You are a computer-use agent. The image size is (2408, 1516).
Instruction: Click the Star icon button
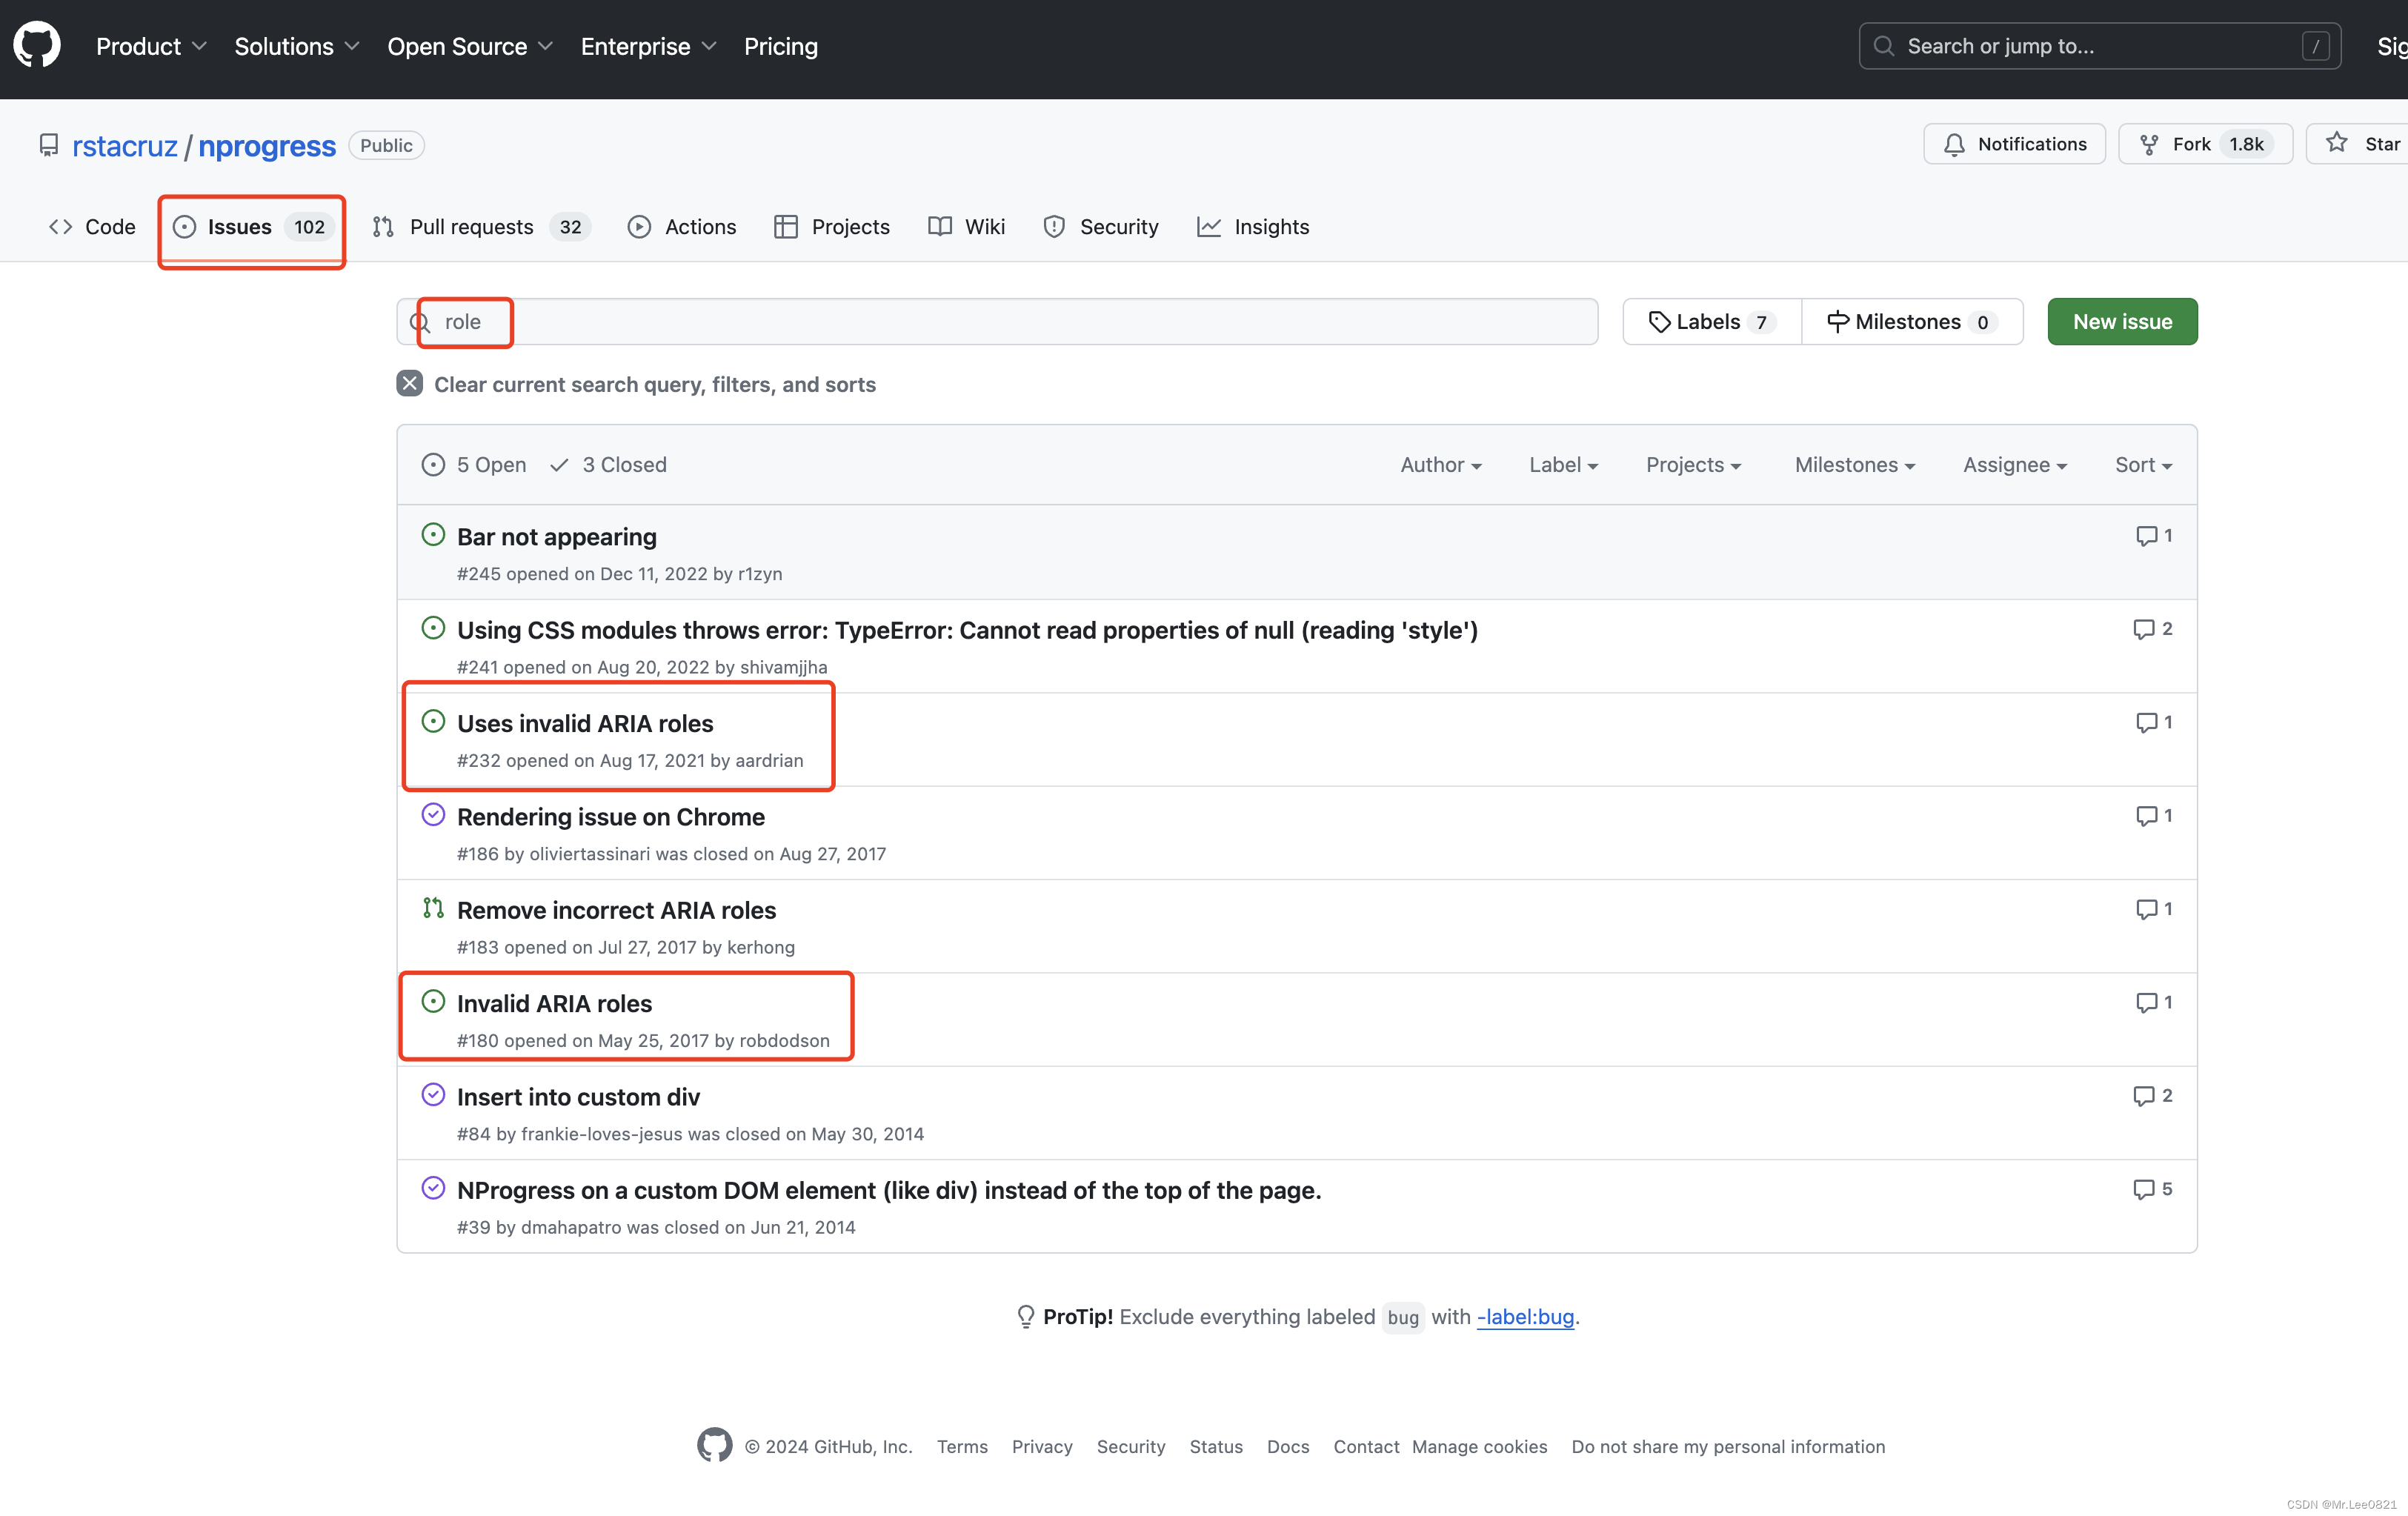[x=2336, y=143]
